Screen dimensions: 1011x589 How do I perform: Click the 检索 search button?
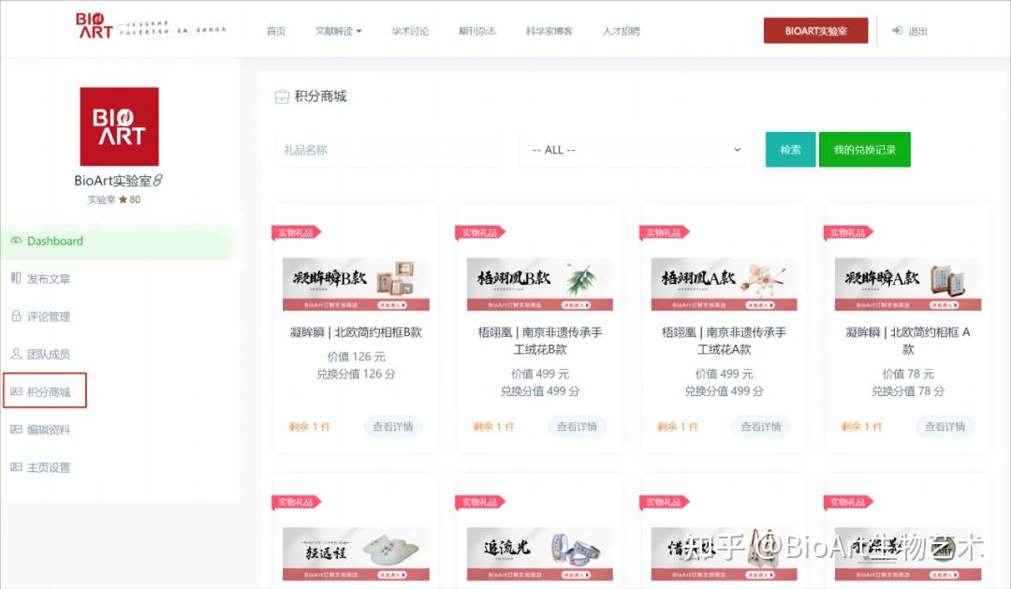pyautogui.click(x=789, y=149)
